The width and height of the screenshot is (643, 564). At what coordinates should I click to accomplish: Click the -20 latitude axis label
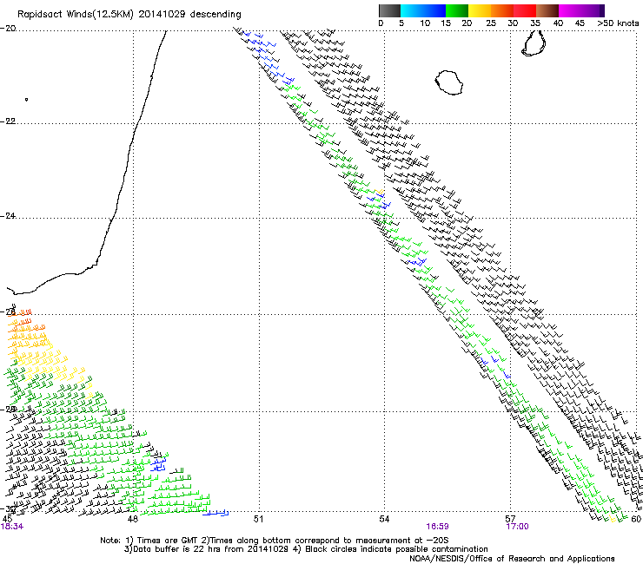pos(8,29)
